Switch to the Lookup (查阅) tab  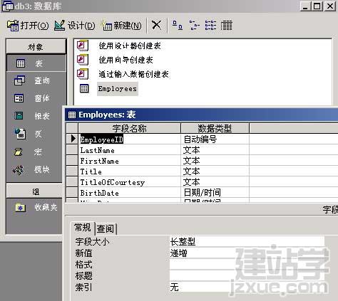pos(106,228)
